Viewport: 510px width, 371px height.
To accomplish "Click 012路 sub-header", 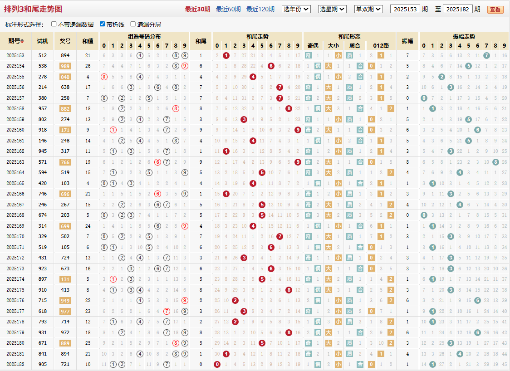I will (381, 45).
